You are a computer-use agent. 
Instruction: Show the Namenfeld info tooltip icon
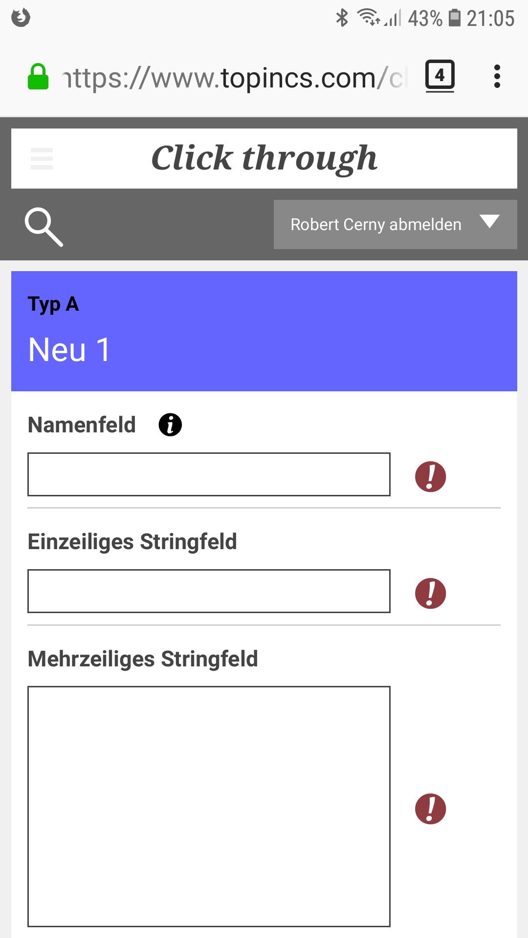coord(170,425)
